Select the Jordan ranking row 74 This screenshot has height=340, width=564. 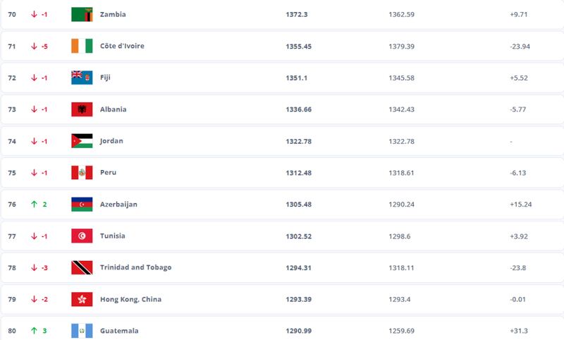click(282, 141)
